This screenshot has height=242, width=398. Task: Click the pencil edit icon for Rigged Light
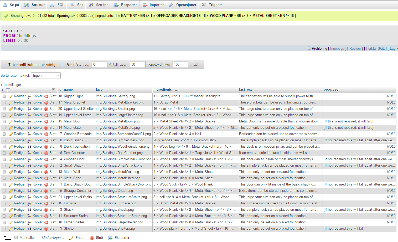point(11,96)
